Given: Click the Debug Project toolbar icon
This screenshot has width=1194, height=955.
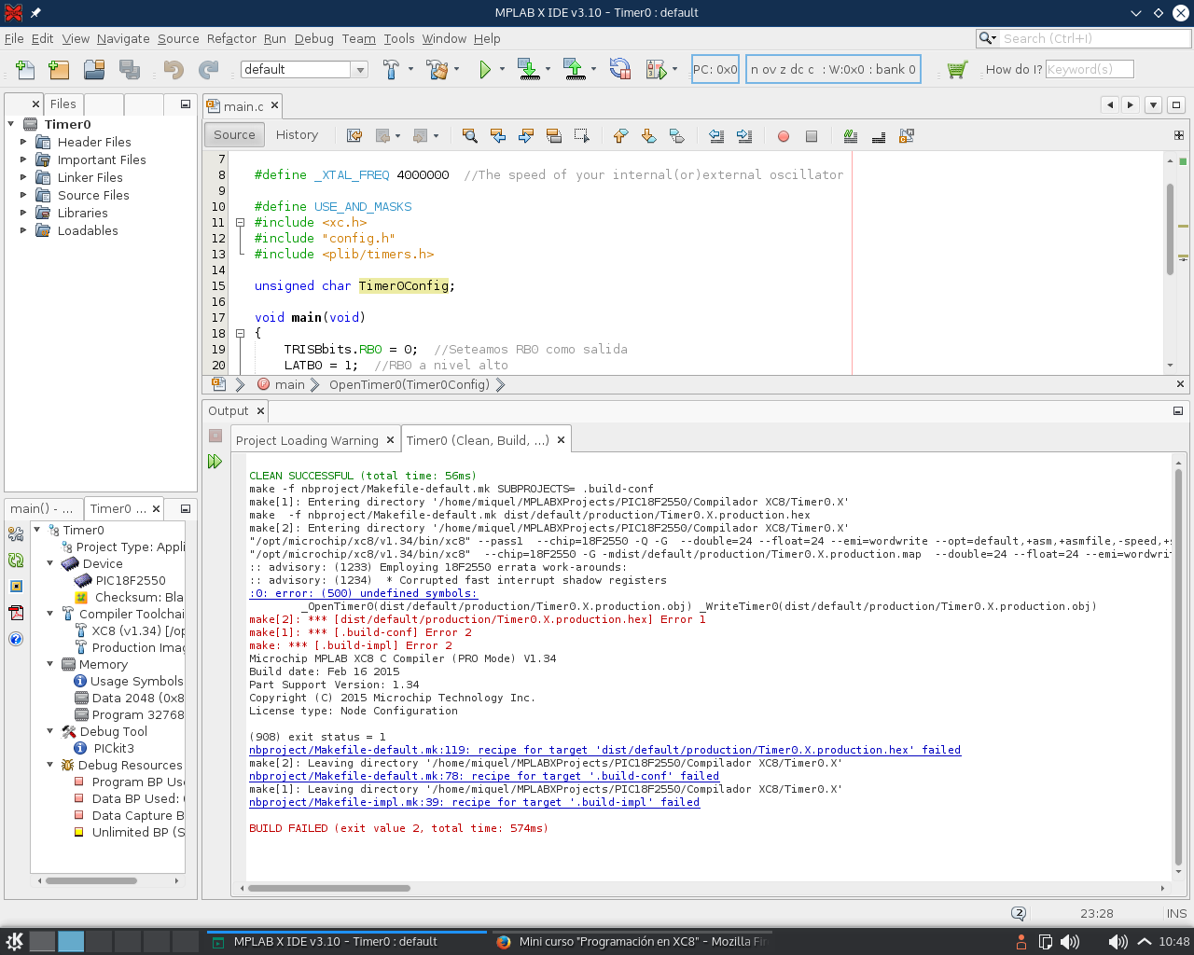Looking at the screenshot, I should (657, 70).
